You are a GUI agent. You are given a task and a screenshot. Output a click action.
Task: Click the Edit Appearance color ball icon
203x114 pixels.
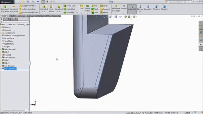[126, 17]
